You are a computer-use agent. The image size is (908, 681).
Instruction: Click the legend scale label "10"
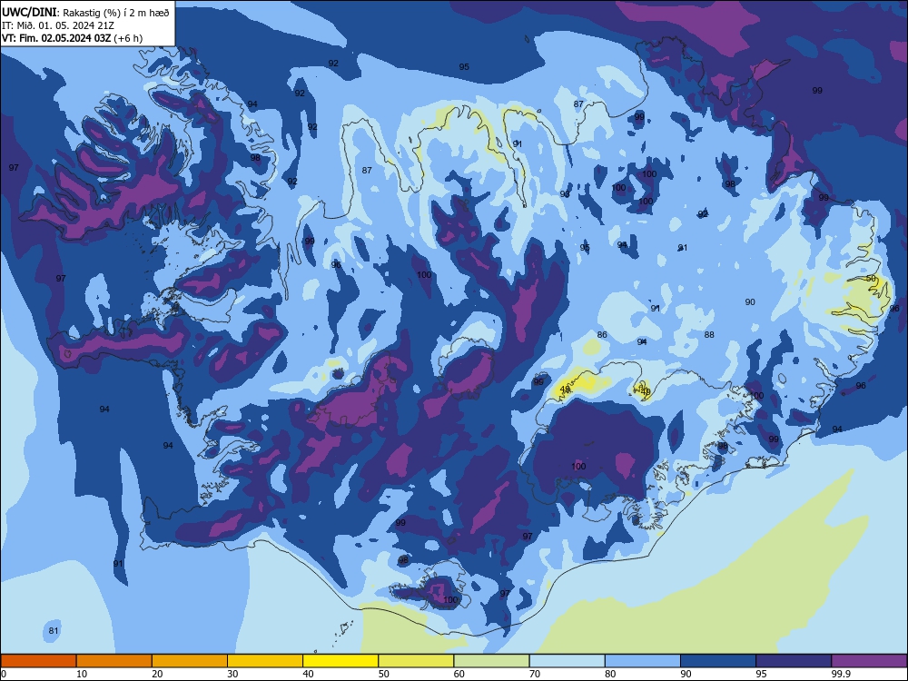point(82,674)
